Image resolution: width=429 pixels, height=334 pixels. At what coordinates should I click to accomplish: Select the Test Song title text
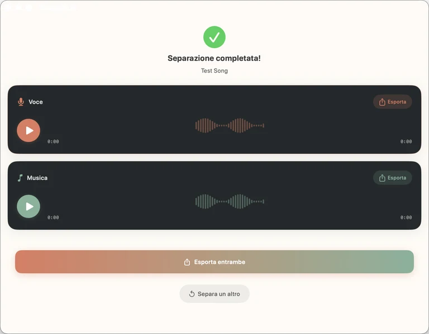214,70
